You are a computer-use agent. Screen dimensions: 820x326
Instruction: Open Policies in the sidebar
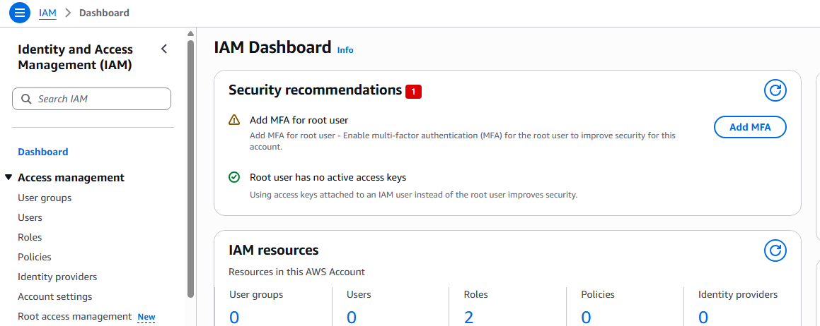(x=35, y=257)
